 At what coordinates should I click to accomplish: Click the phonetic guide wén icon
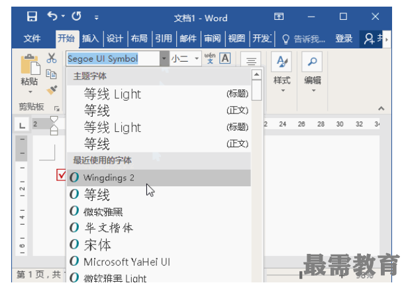click(x=210, y=58)
